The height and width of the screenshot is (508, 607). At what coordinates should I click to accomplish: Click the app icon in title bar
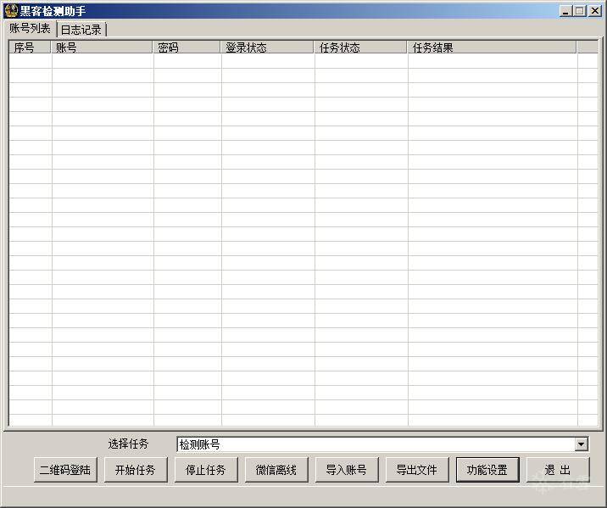(x=11, y=10)
